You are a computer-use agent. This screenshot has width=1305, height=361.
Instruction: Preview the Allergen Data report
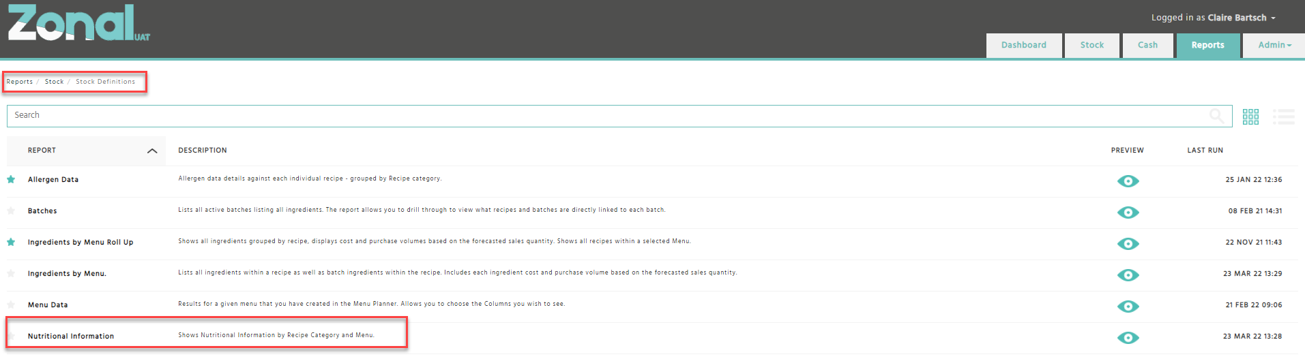(x=1128, y=180)
